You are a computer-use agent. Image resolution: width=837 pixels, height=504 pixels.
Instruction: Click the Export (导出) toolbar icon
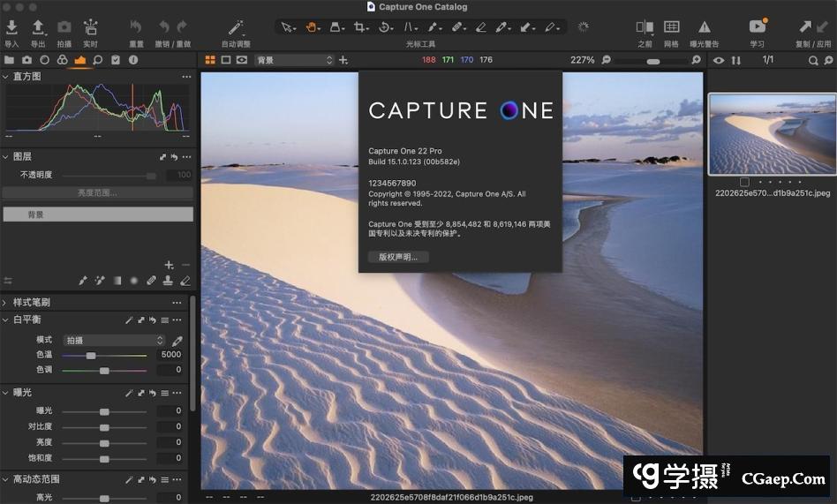click(x=38, y=28)
